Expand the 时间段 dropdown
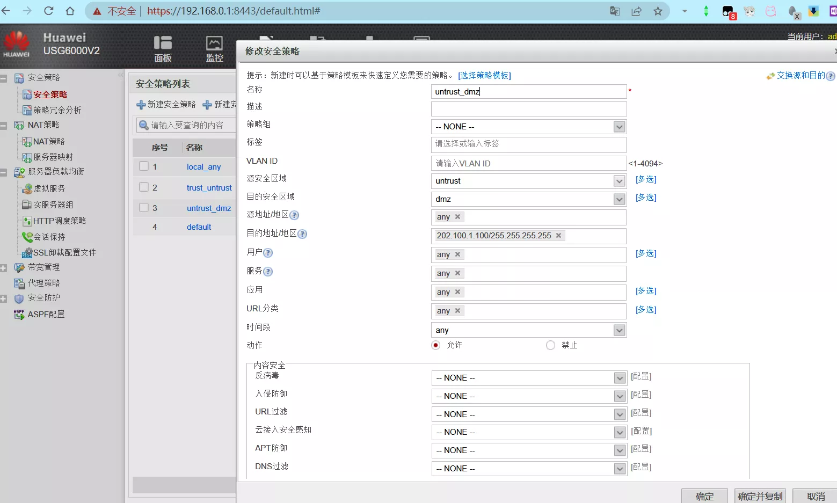This screenshot has width=837, height=503. pos(620,330)
